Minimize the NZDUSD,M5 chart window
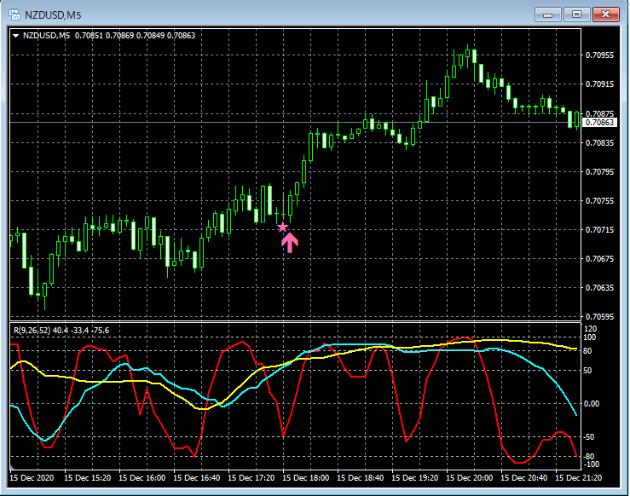Image resolution: width=630 pixels, height=496 pixels. click(550, 14)
